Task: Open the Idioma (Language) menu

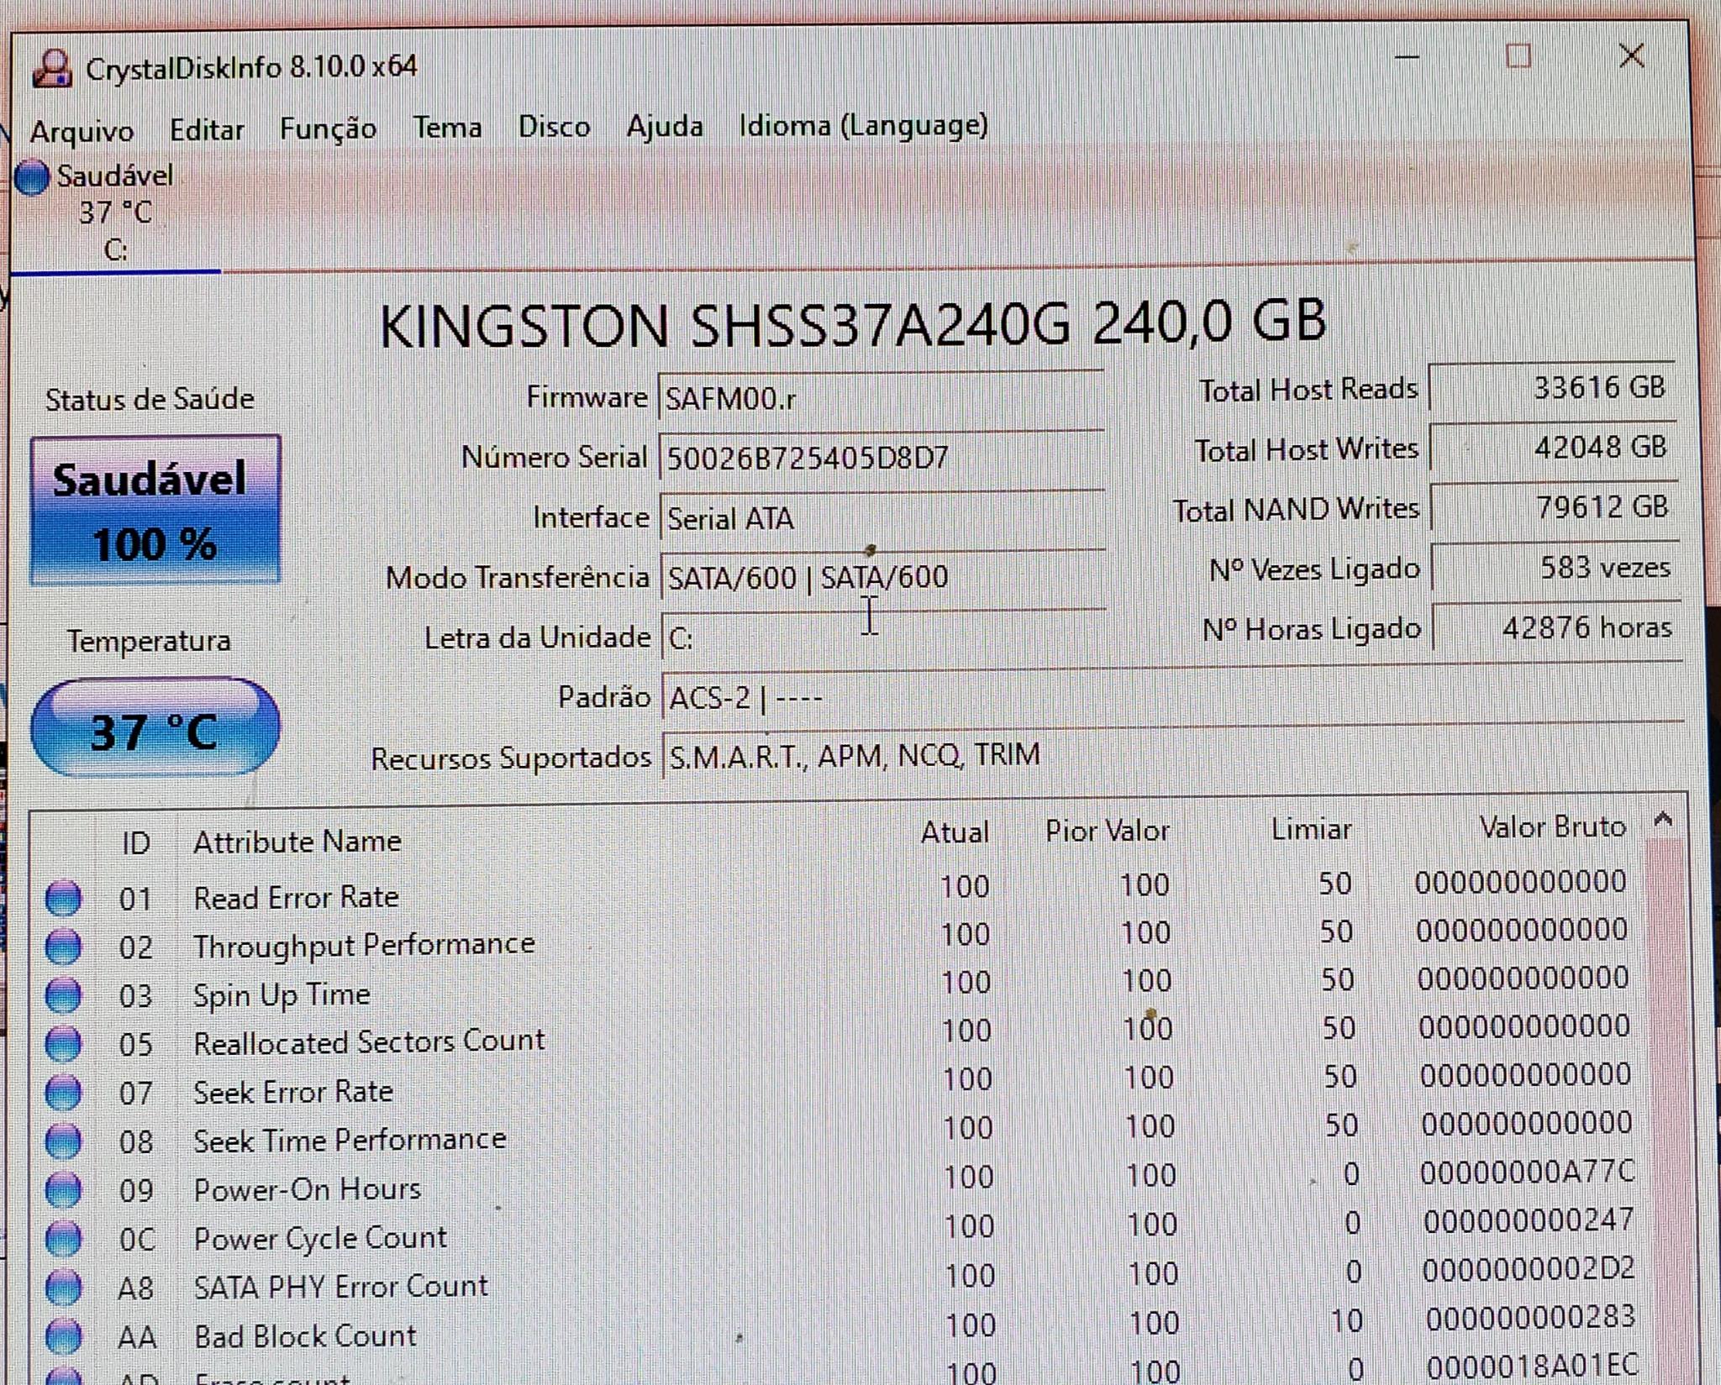Action: (863, 125)
